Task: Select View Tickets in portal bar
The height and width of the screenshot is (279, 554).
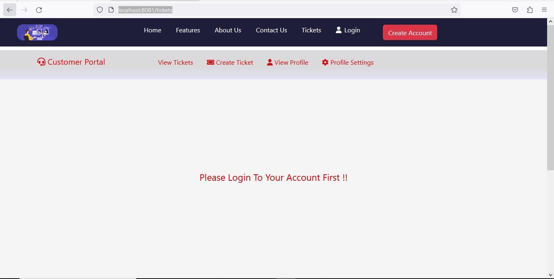Action: coord(176,63)
